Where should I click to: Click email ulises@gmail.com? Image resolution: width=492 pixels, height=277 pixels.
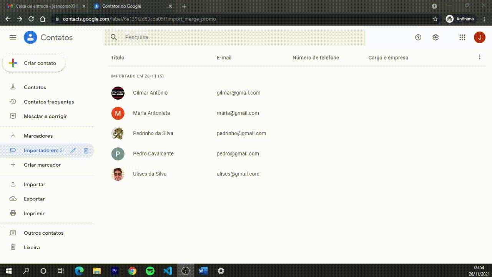pos(238,174)
